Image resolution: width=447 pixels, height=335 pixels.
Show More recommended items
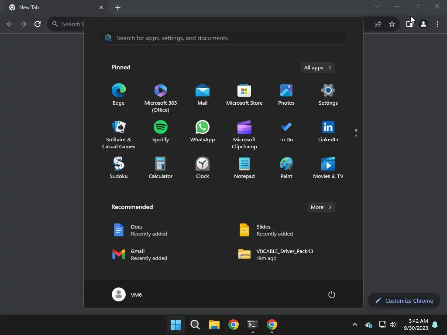tap(321, 207)
